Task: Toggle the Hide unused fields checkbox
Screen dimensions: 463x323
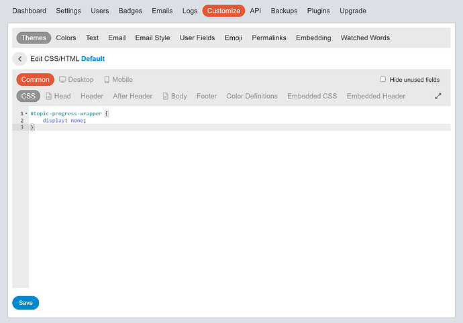Action: 382,79
